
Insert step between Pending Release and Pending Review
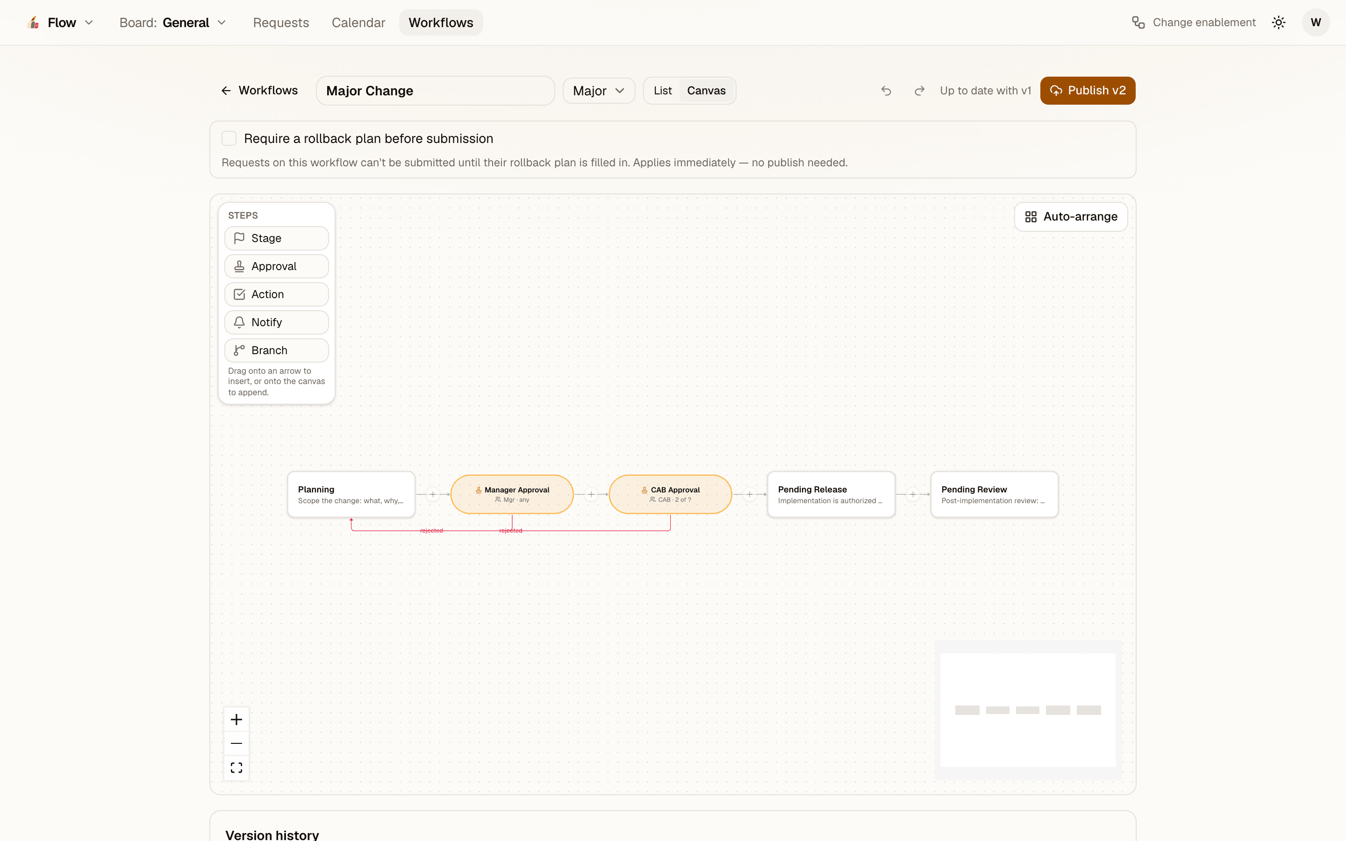[913, 494]
